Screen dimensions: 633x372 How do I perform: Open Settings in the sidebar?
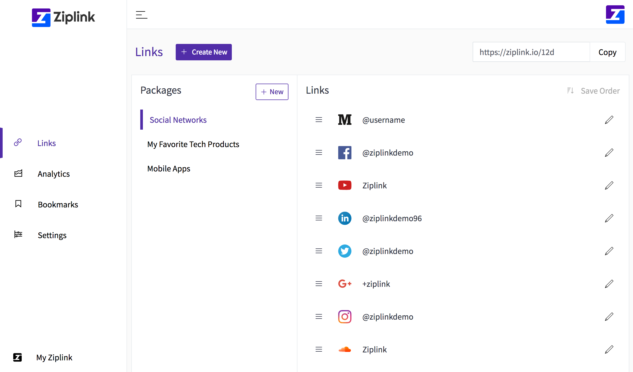pyautogui.click(x=52, y=235)
